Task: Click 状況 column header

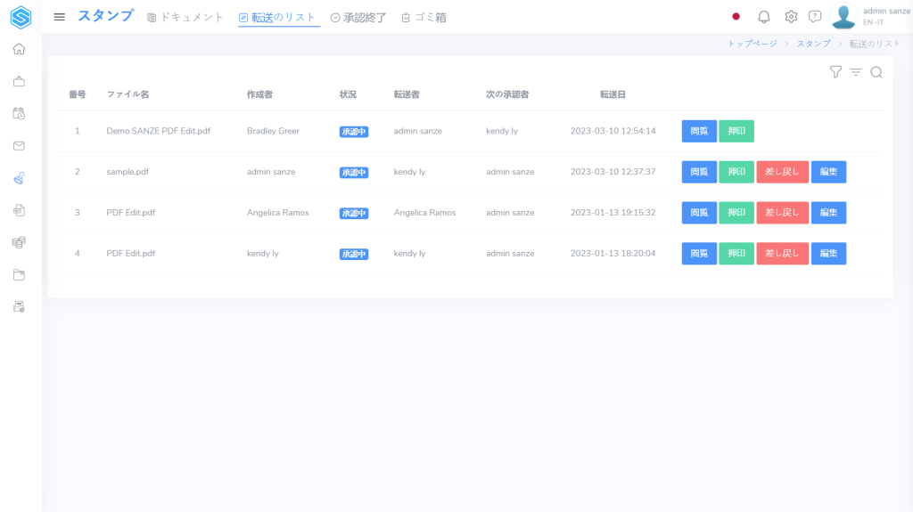Action: tap(349, 94)
